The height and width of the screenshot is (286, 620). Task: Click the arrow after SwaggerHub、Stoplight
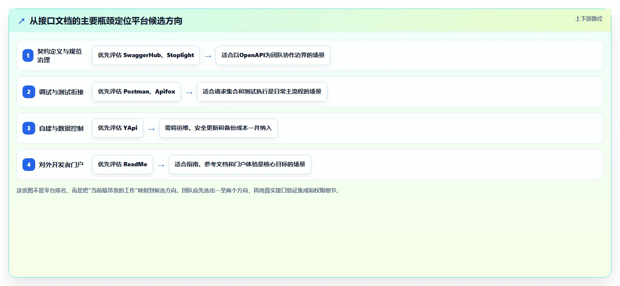(208, 56)
